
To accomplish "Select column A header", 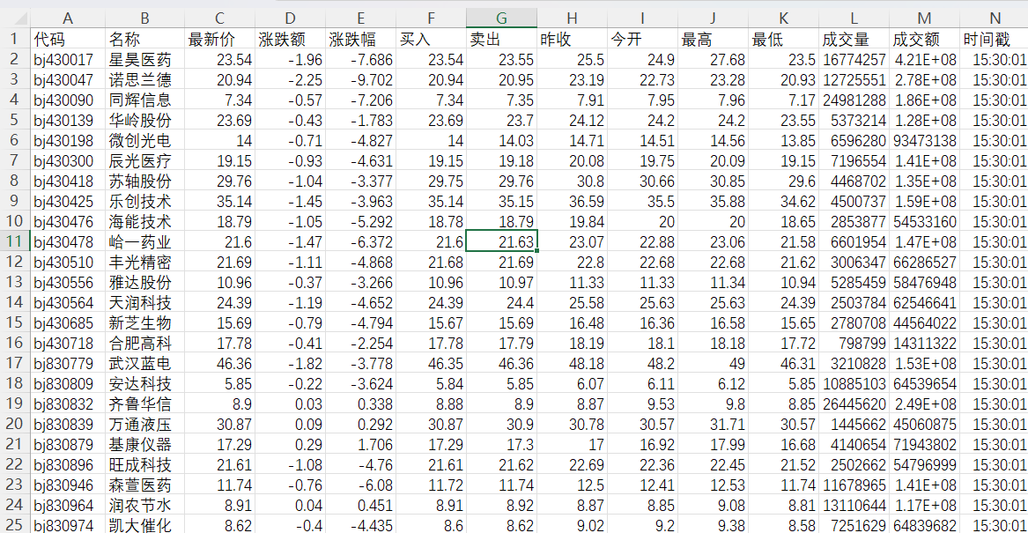I will pos(68,19).
